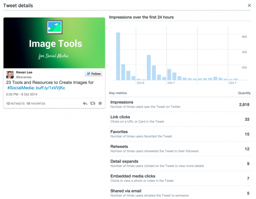Click the favorite star icon
Screen dimensions: 256x199
[x=100, y=103]
